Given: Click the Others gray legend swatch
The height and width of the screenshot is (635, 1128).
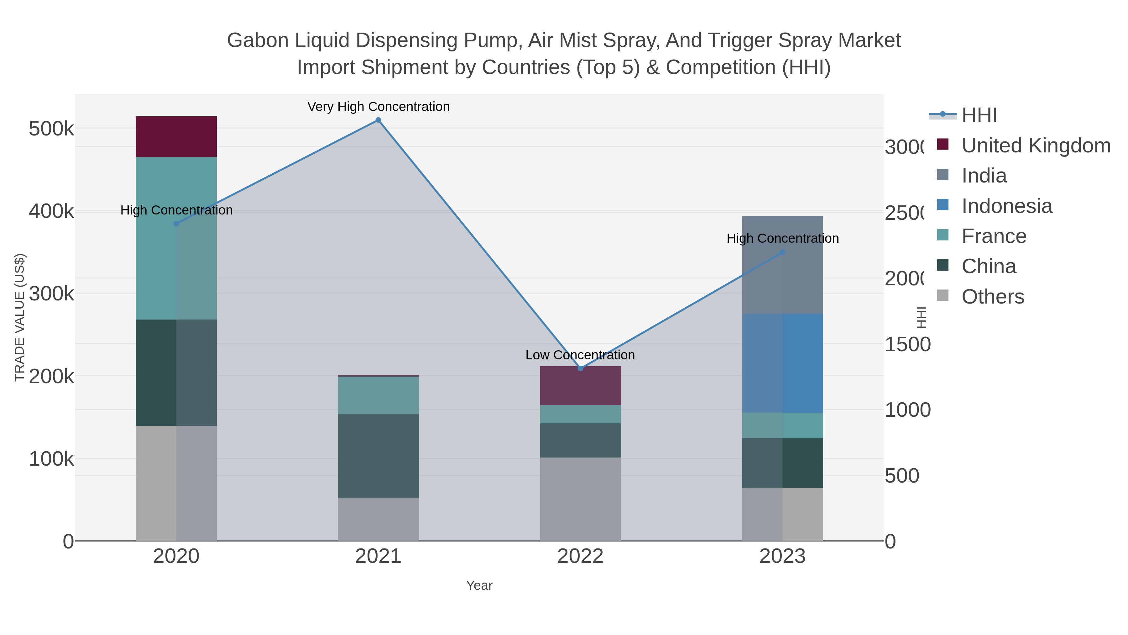Looking at the screenshot, I should (x=943, y=295).
